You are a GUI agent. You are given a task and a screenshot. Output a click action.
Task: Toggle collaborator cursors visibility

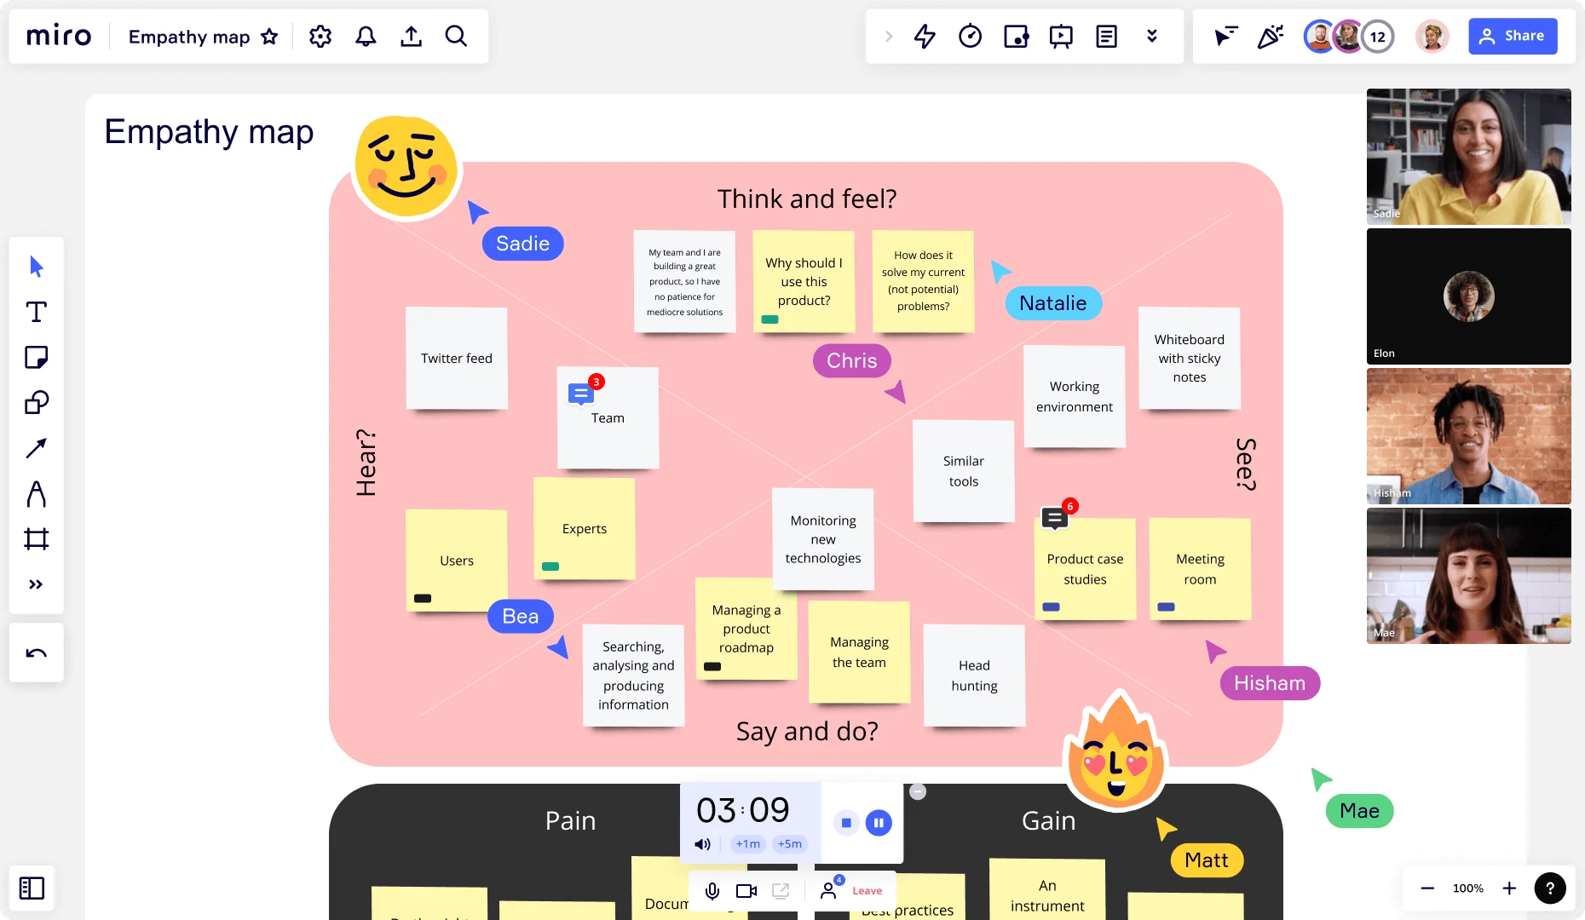point(1225,36)
